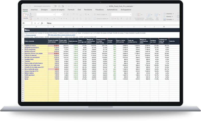Click the Formattazione condizionale icon
The height and width of the screenshot is (122, 201).
click(138, 15)
